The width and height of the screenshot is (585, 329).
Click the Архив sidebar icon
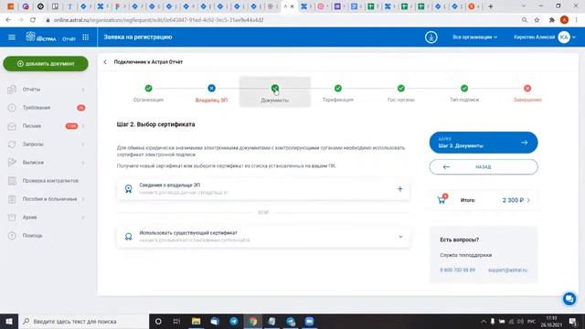[12, 218]
